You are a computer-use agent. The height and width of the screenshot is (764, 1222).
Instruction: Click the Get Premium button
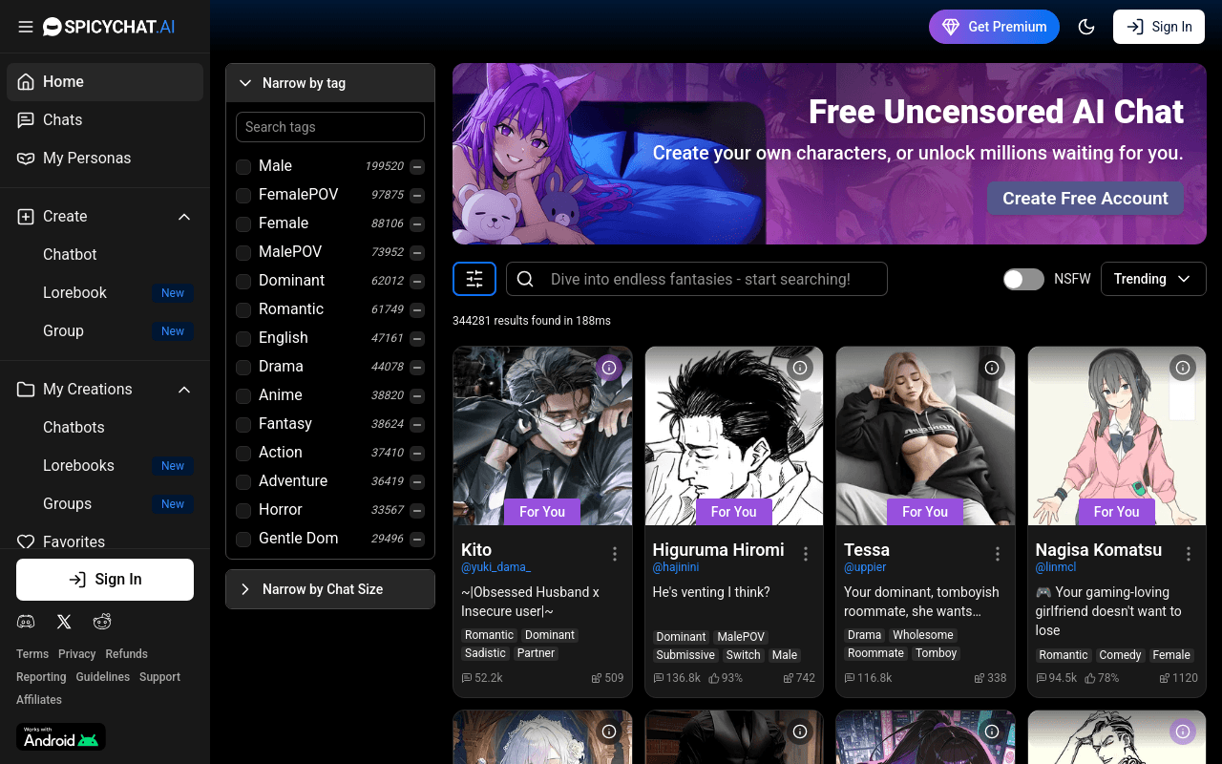(x=994, y=27)
